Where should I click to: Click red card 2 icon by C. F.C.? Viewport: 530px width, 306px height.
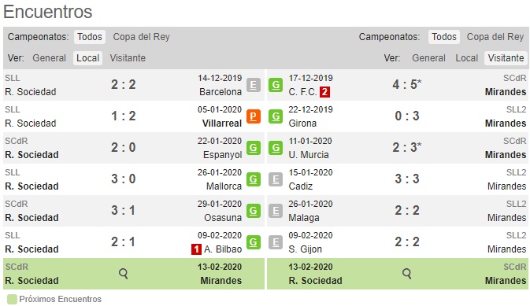(324, 92)
